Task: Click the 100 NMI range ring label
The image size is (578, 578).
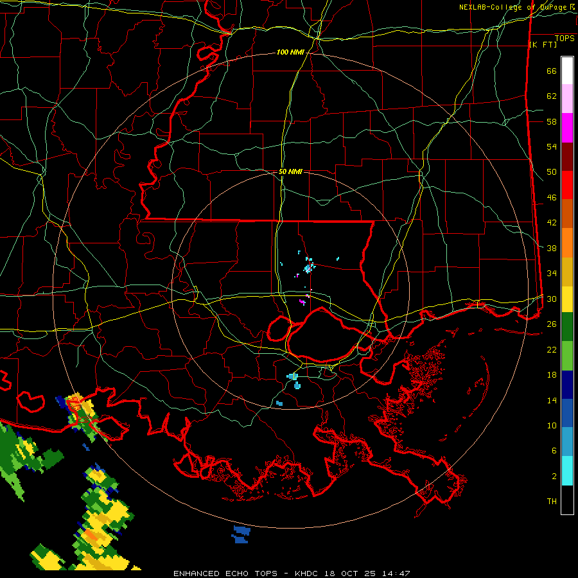Action: (290, 53)
